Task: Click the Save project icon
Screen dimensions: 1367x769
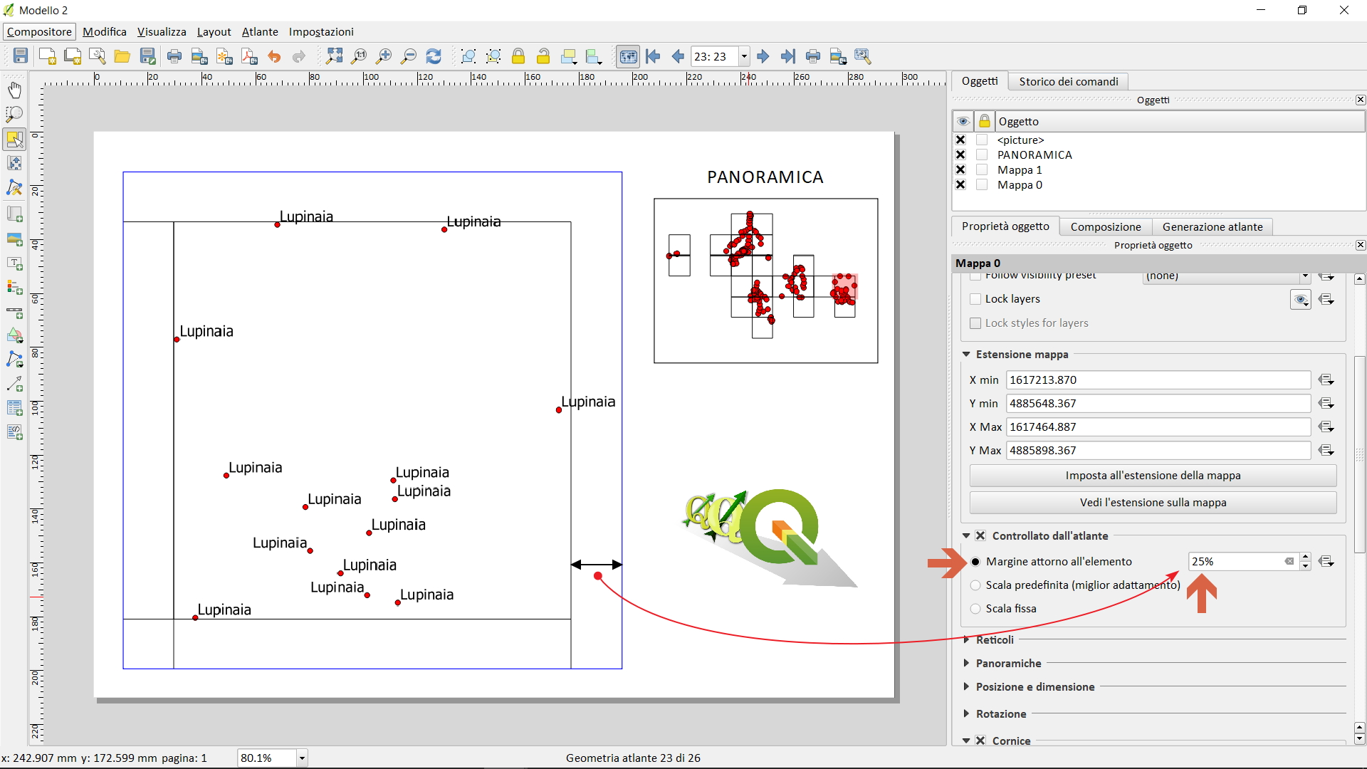Action: point(21,56)
